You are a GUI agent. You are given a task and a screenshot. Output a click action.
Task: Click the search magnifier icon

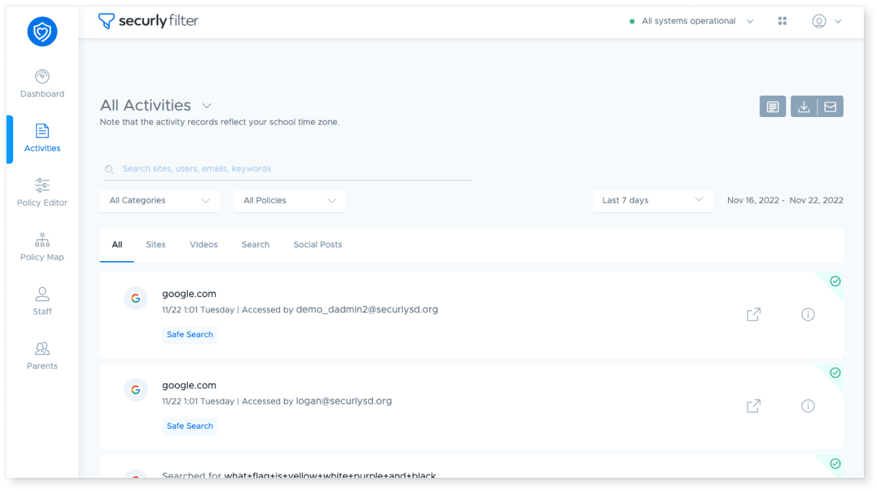pyautogui.click(x=109, y=169)
